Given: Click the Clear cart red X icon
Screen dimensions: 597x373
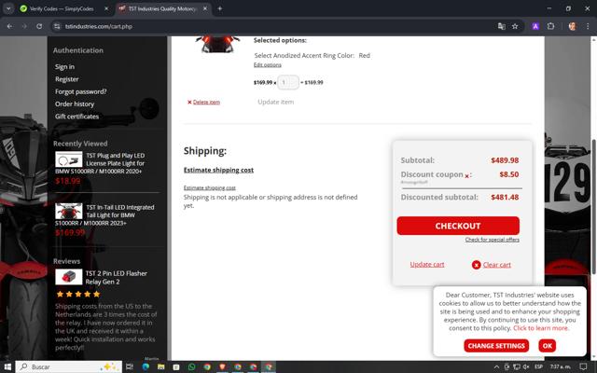Looking at the screenshot, I should (x=476, y=265).
